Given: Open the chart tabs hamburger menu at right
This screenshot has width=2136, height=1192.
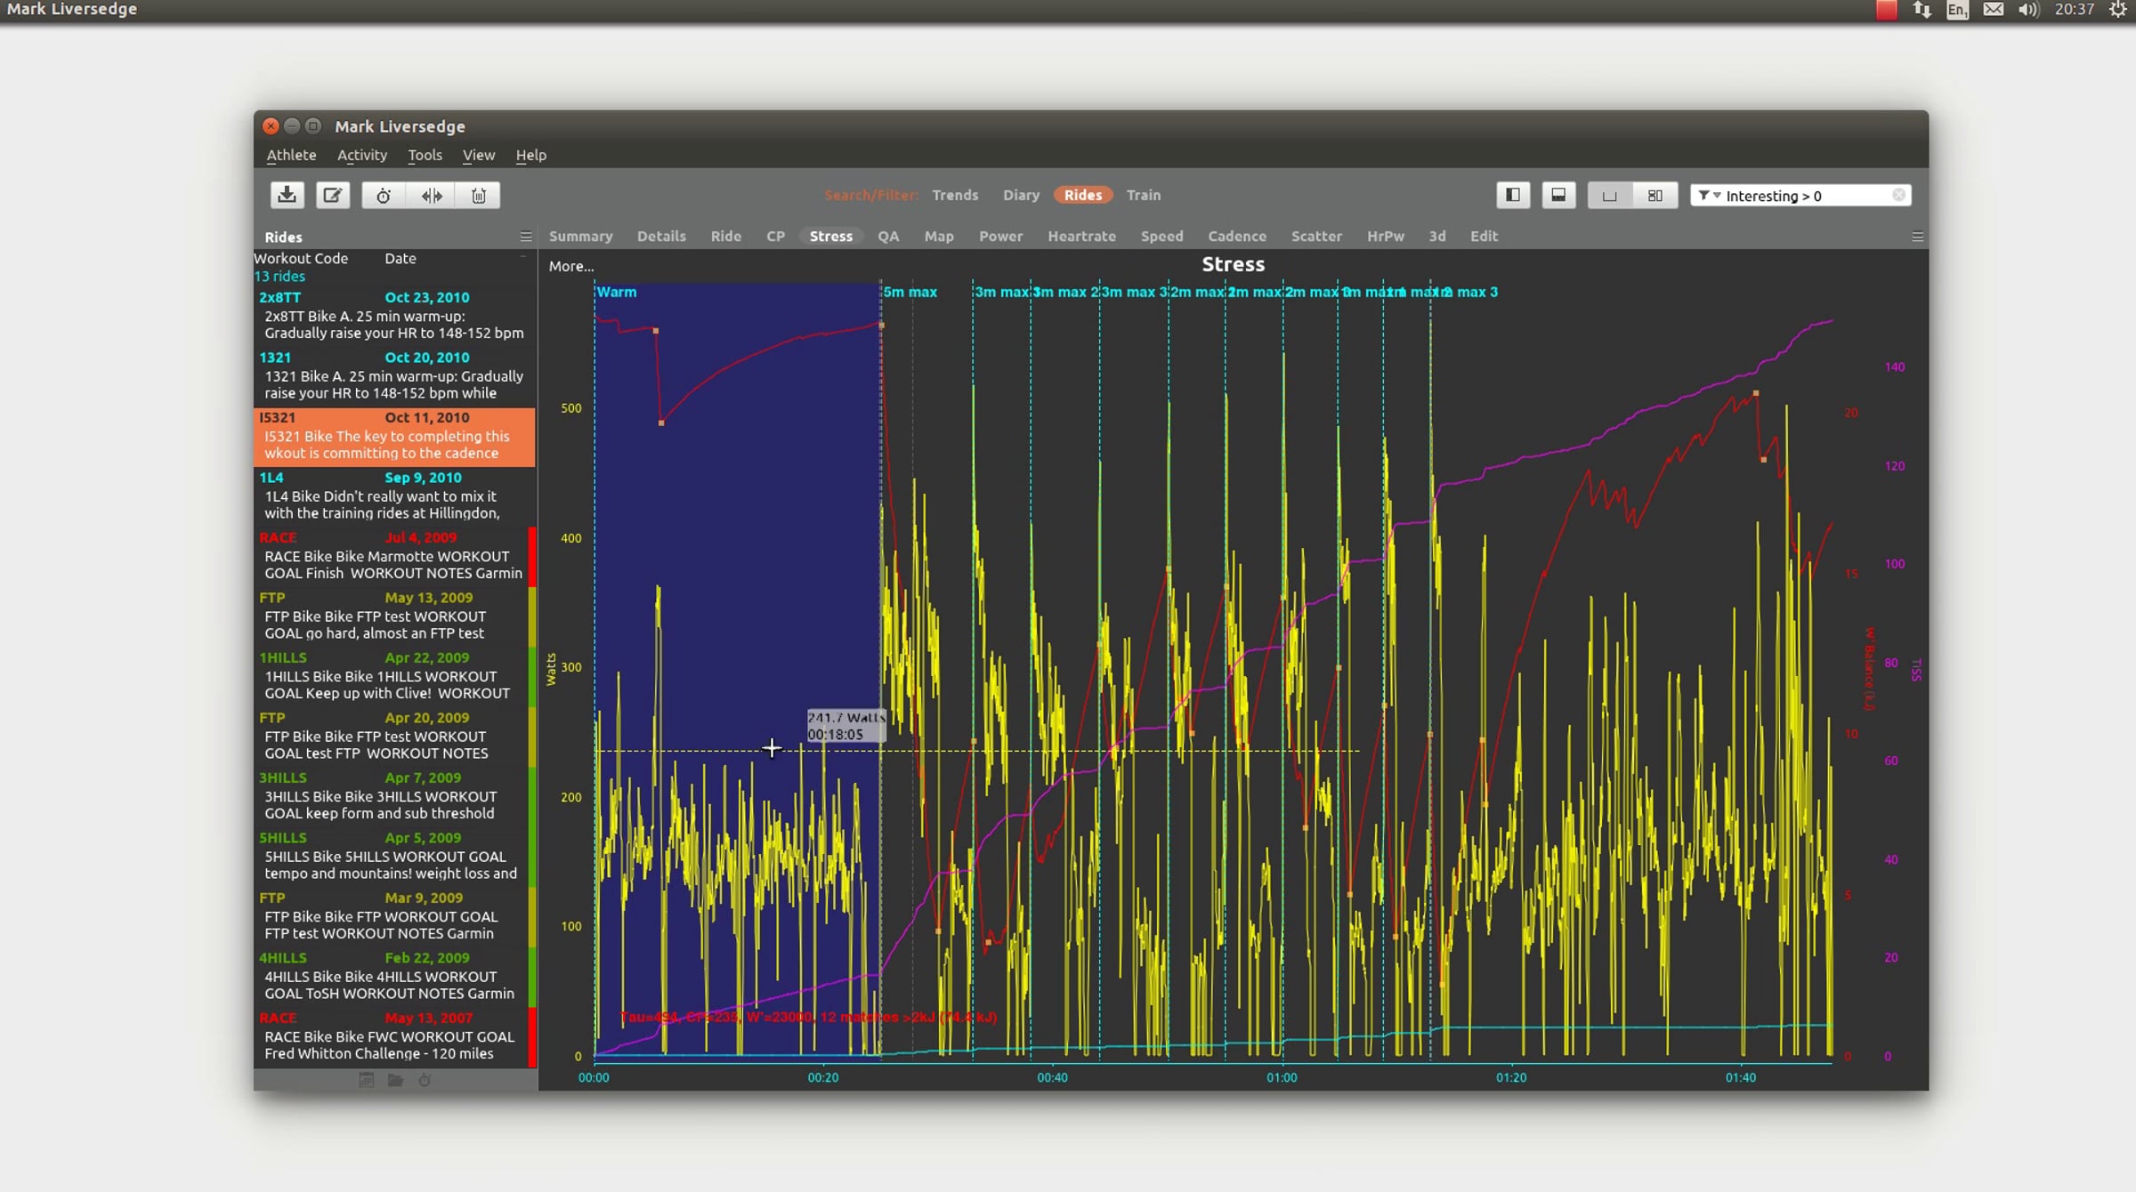Looking at the screenshot, I should coord(1917,237).
